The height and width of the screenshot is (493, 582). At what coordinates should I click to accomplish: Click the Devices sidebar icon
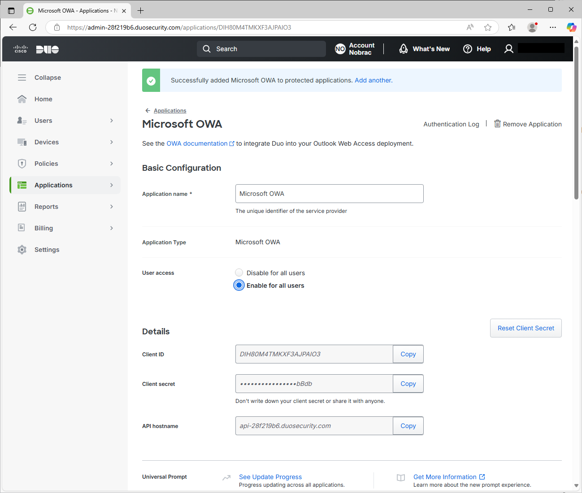(x=22, y=142)
